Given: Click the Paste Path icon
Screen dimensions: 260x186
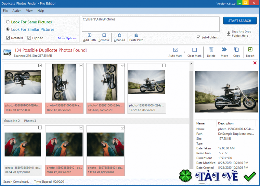Looking at the screenshot, I should point(136,35).
